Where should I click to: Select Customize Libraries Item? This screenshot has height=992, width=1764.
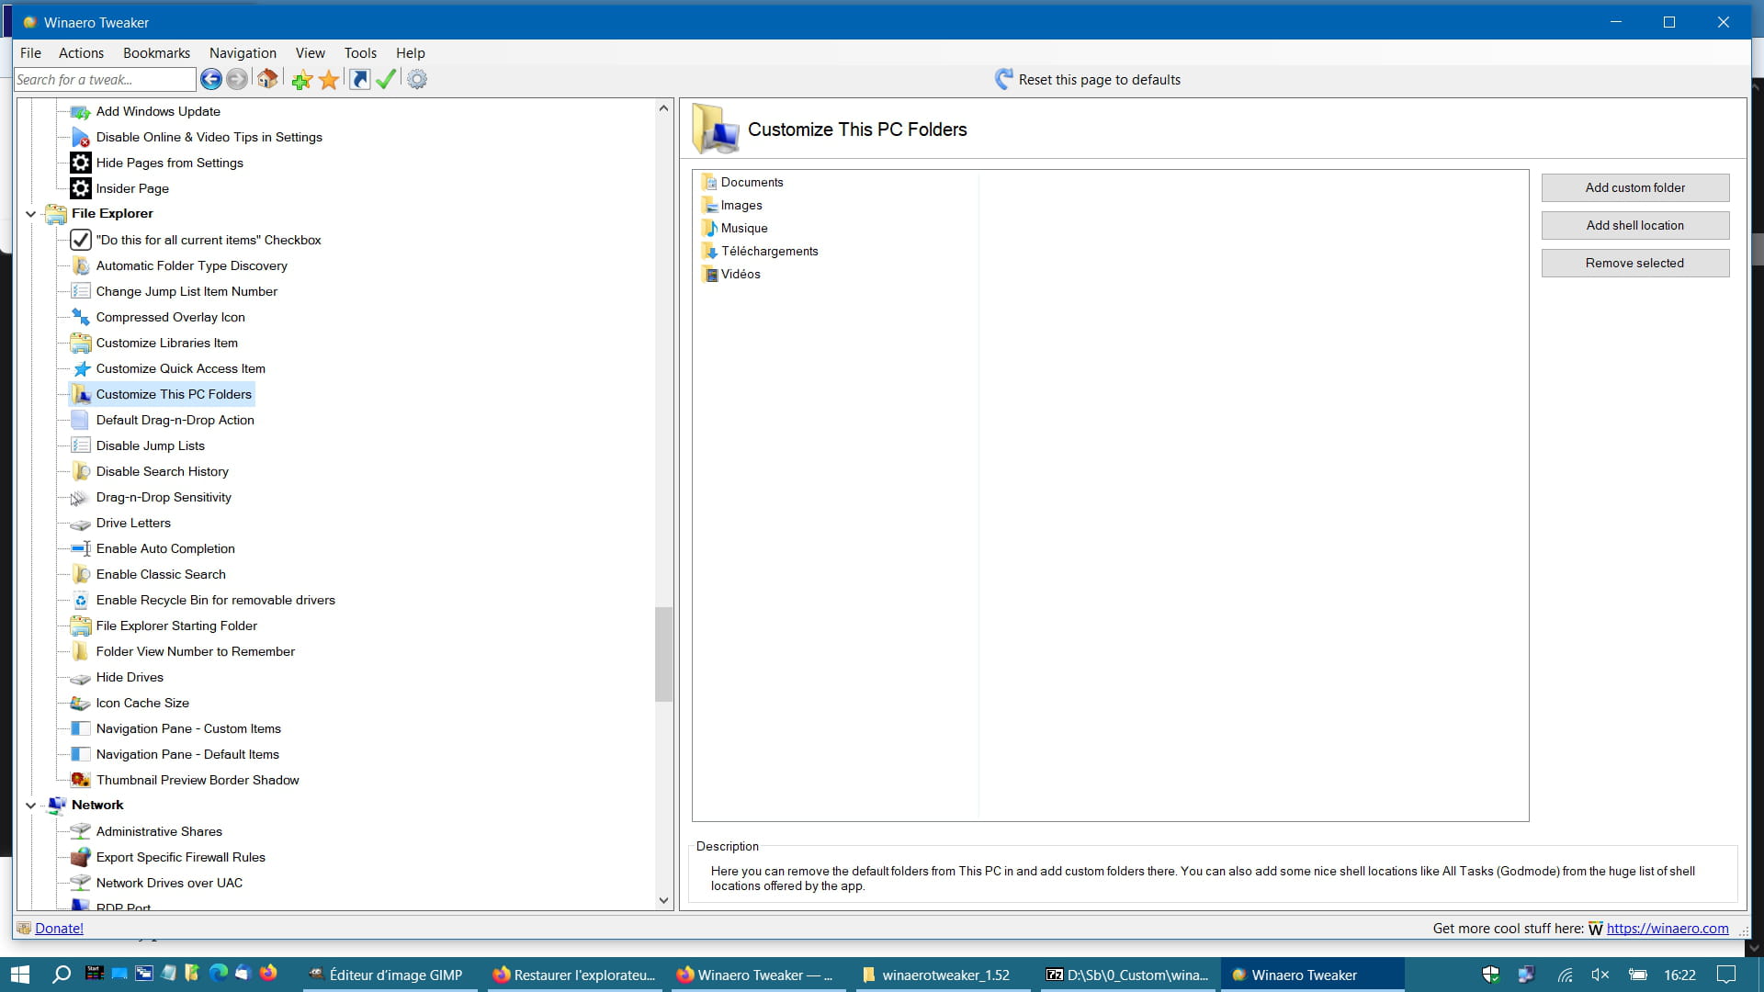[x=166, y=343]
